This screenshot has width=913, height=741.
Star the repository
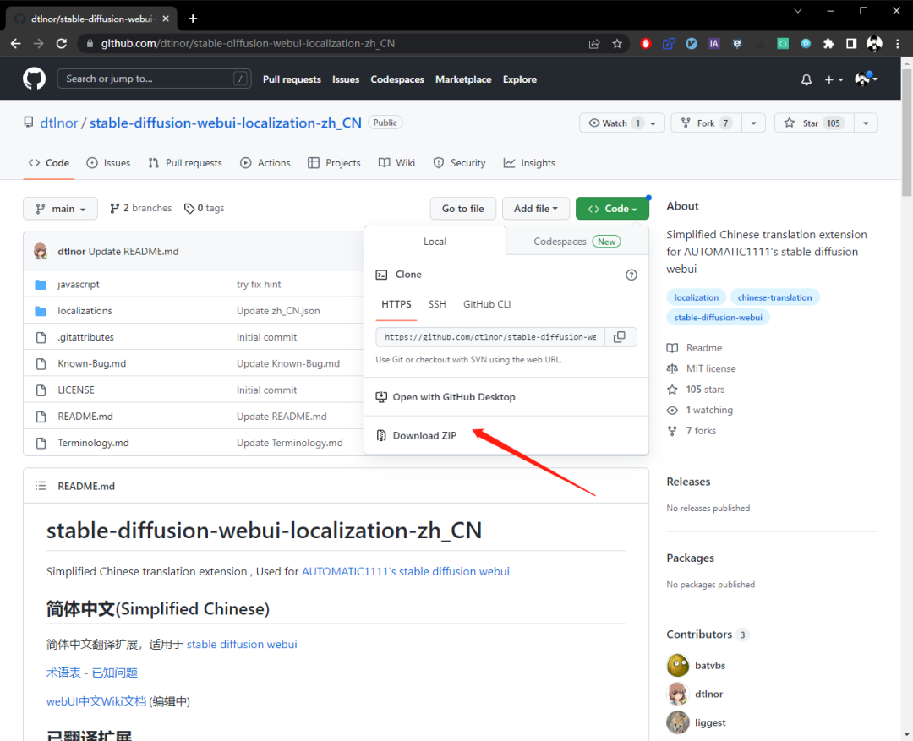814,123
